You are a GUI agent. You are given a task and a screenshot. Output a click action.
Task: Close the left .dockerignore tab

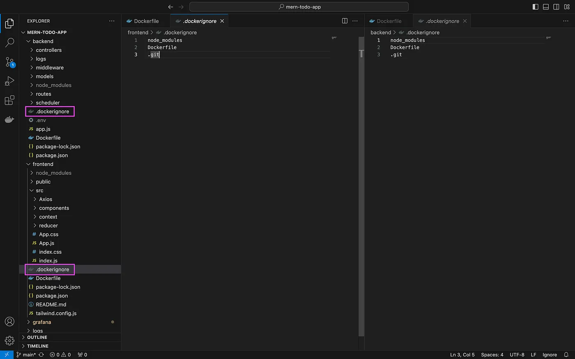tap(222, 21)
